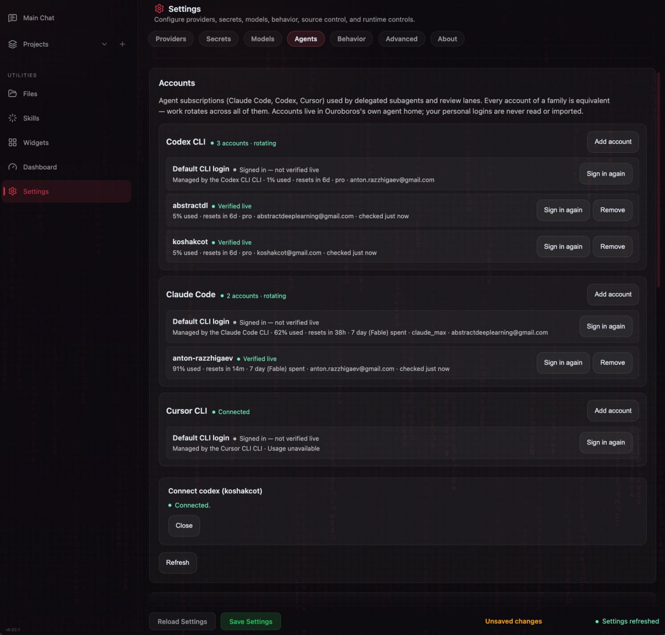Sign in again for abstractdl account
Viewport: 665px width, 635px height.
click(563, 210)
